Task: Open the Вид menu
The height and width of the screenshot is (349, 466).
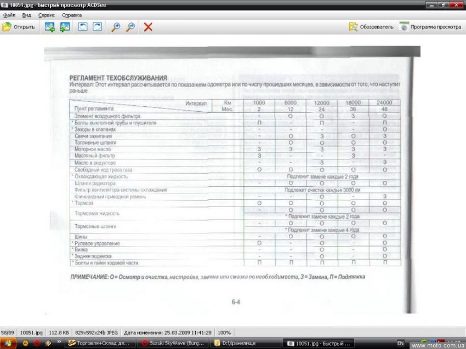Action: [26, 15]
